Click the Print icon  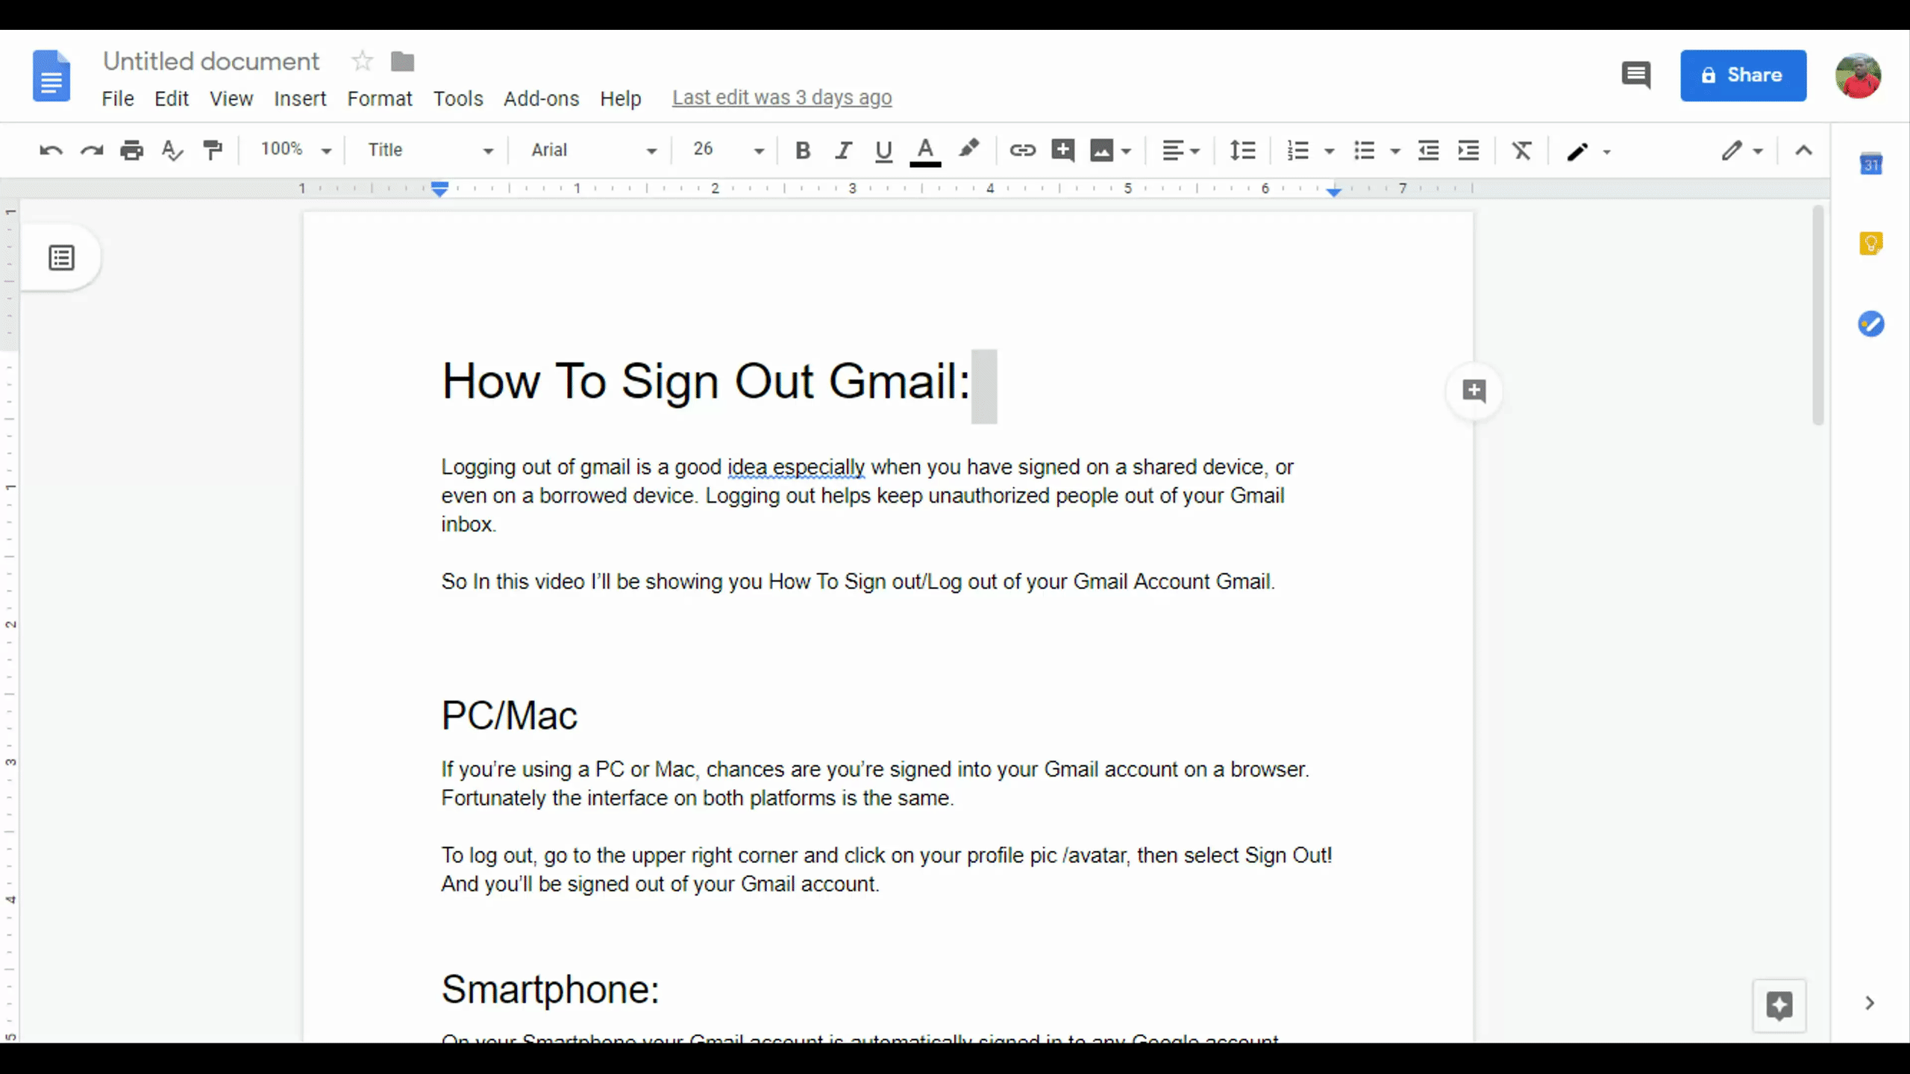click(131, 151)
